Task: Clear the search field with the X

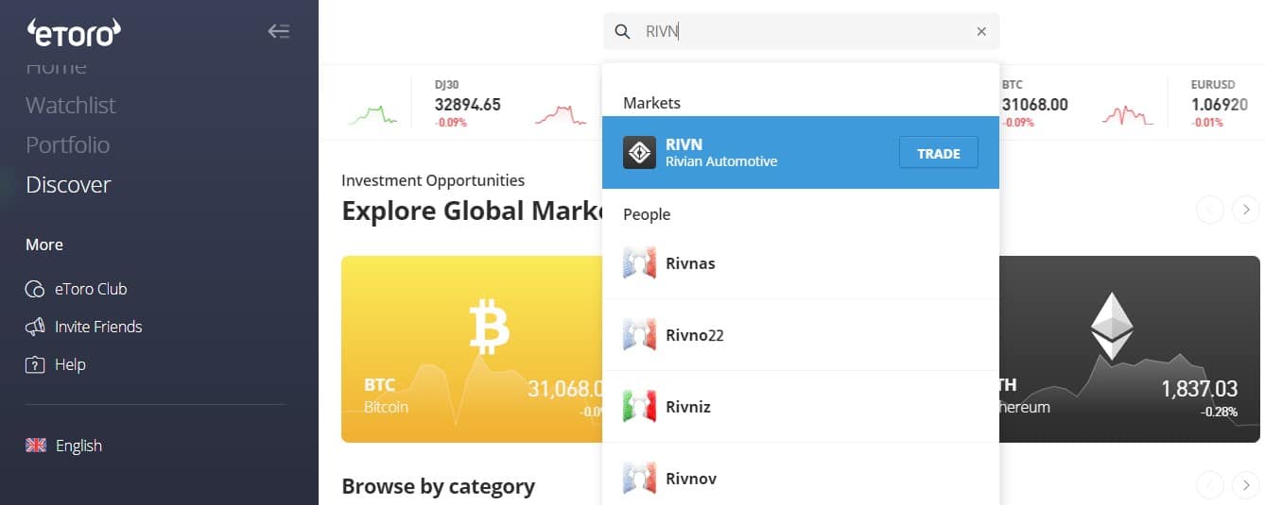Action: click(x=981, y=32)
